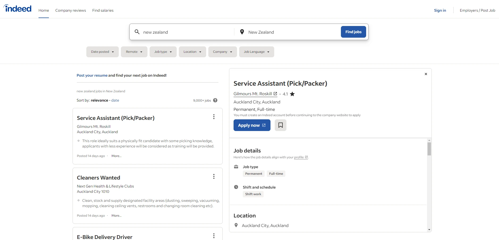Click the briefcase Job type icon
The width and height of the screenshot is (499, 240).
click(236, 167)
